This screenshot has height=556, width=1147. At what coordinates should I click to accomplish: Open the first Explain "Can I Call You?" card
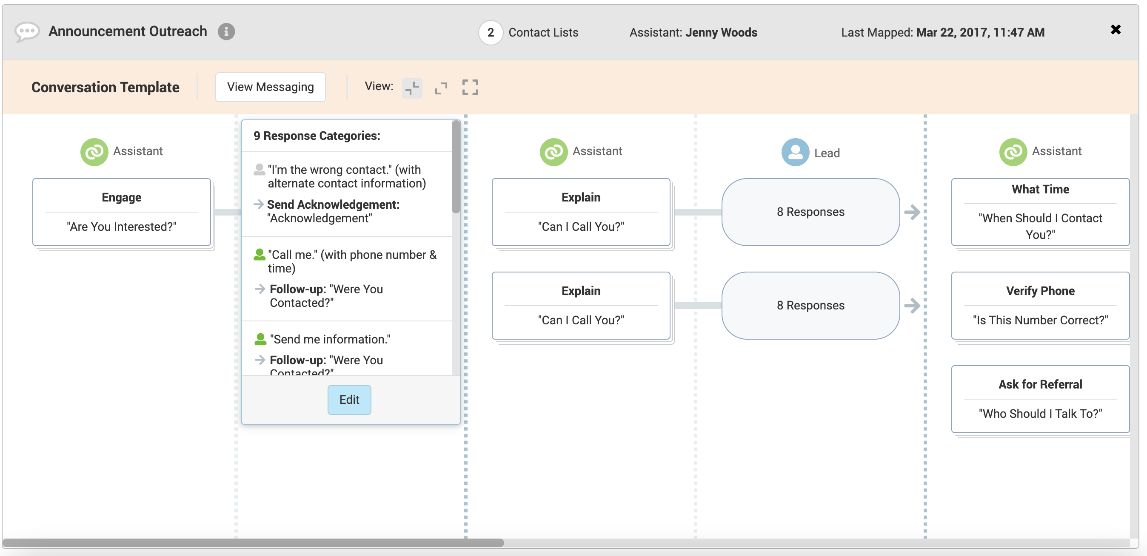point(581,212)
